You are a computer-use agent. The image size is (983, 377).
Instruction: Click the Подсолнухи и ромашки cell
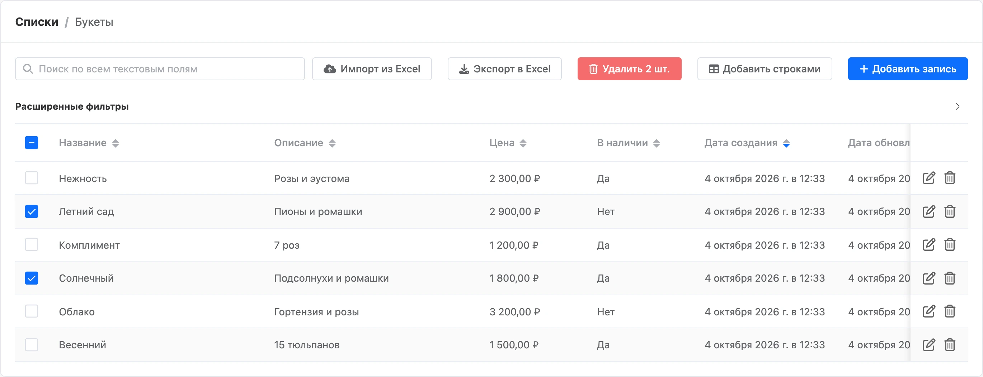tap(331, 278)
